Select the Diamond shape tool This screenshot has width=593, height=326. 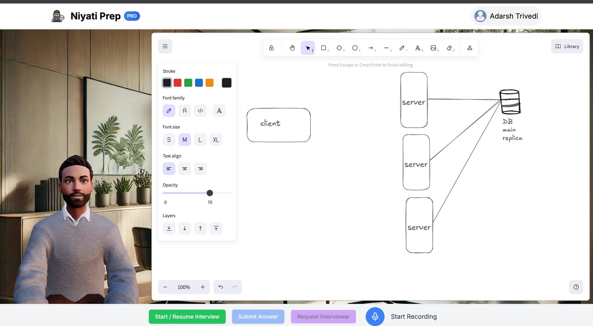pyautogui.click(x=339, y=48)
